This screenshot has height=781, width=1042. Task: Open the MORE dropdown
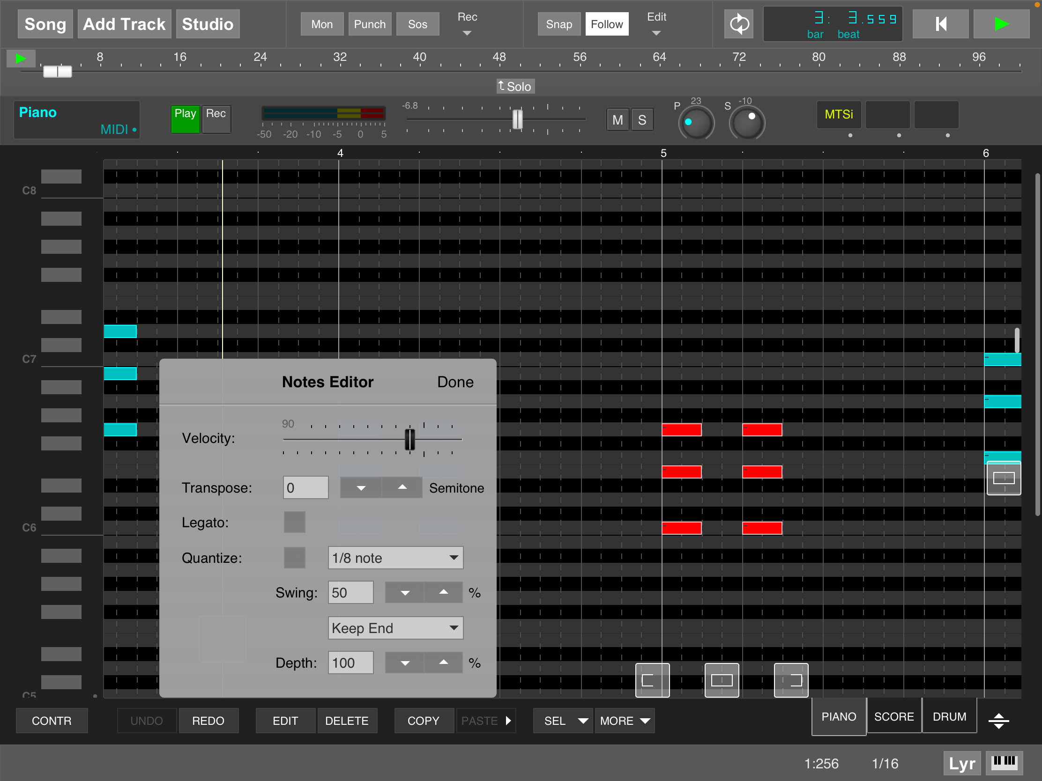click(625, 720)
